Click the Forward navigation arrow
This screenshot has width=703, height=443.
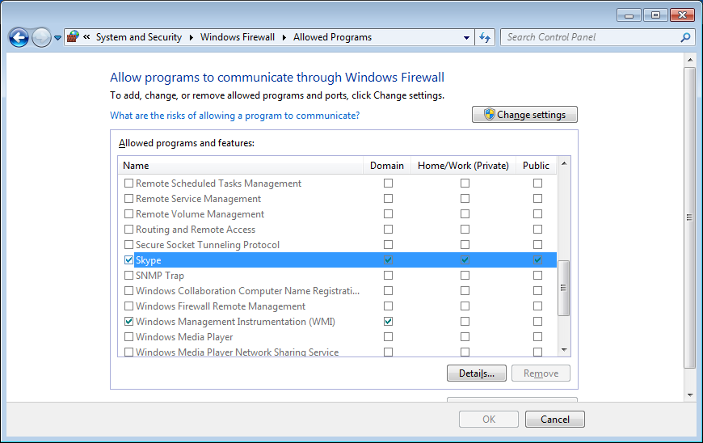[x=41, y=37]
